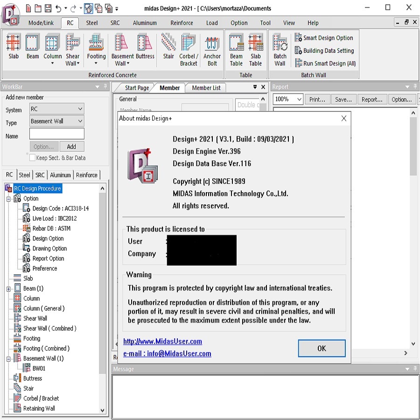
Task: Open the Footing design tool
Action: coord(96,47)
